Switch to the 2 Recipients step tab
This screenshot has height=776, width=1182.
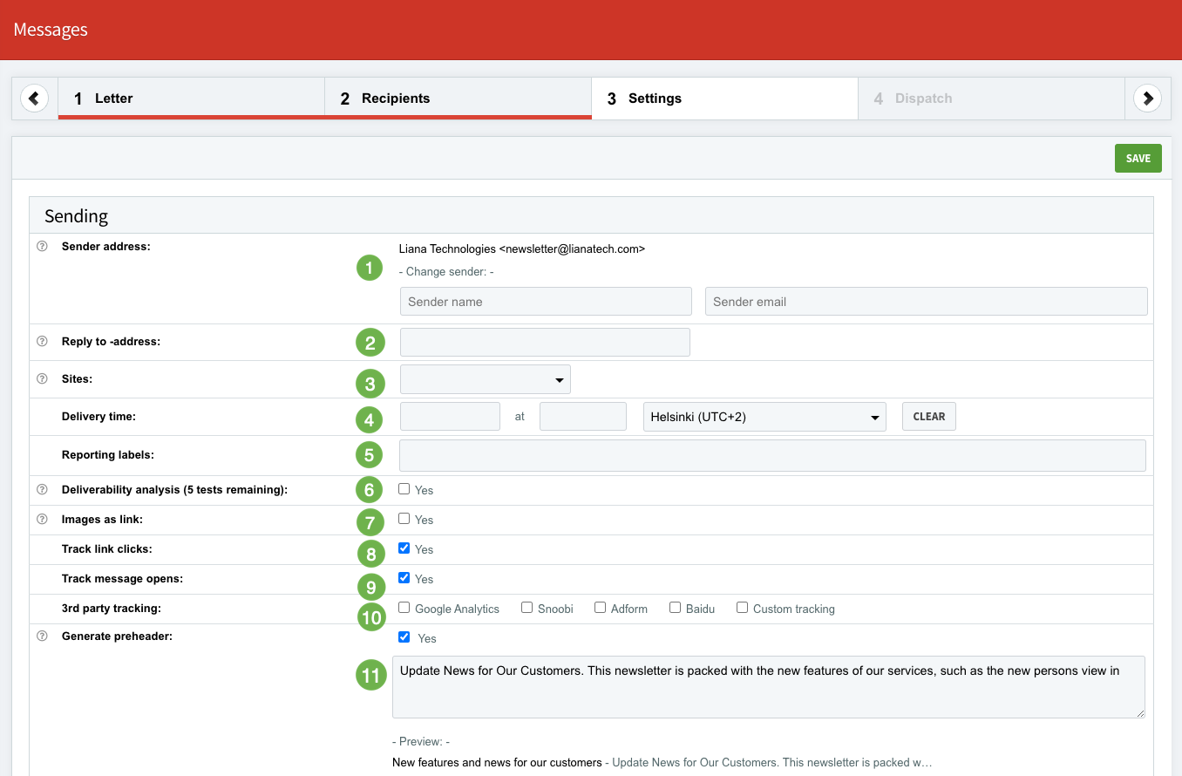click(x=458, y=99)
